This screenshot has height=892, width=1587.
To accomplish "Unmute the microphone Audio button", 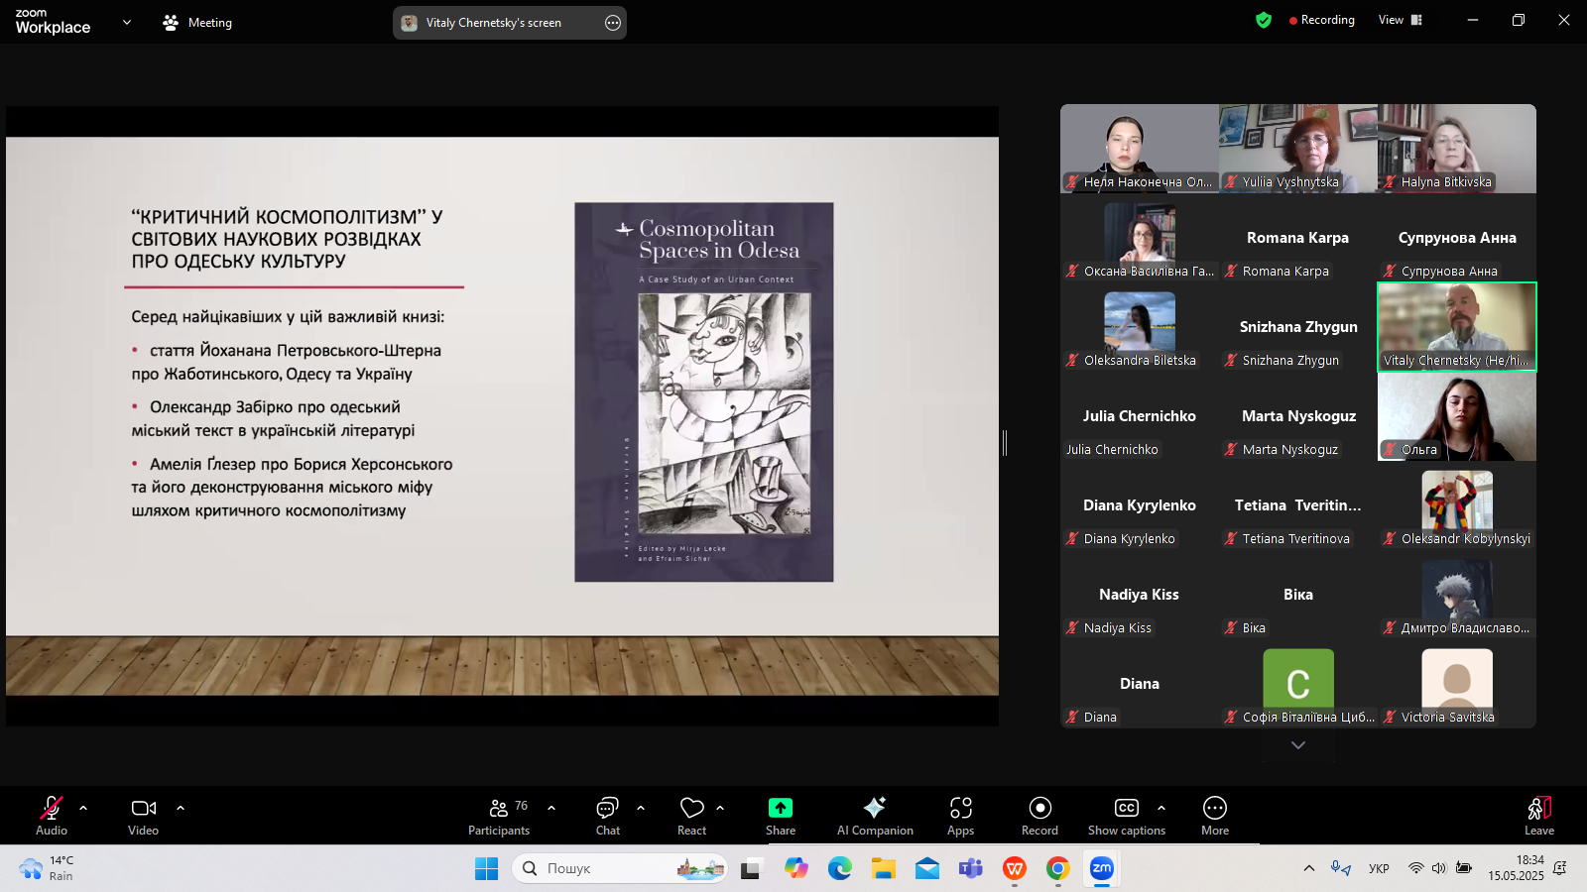I will (x=52, y=816).
